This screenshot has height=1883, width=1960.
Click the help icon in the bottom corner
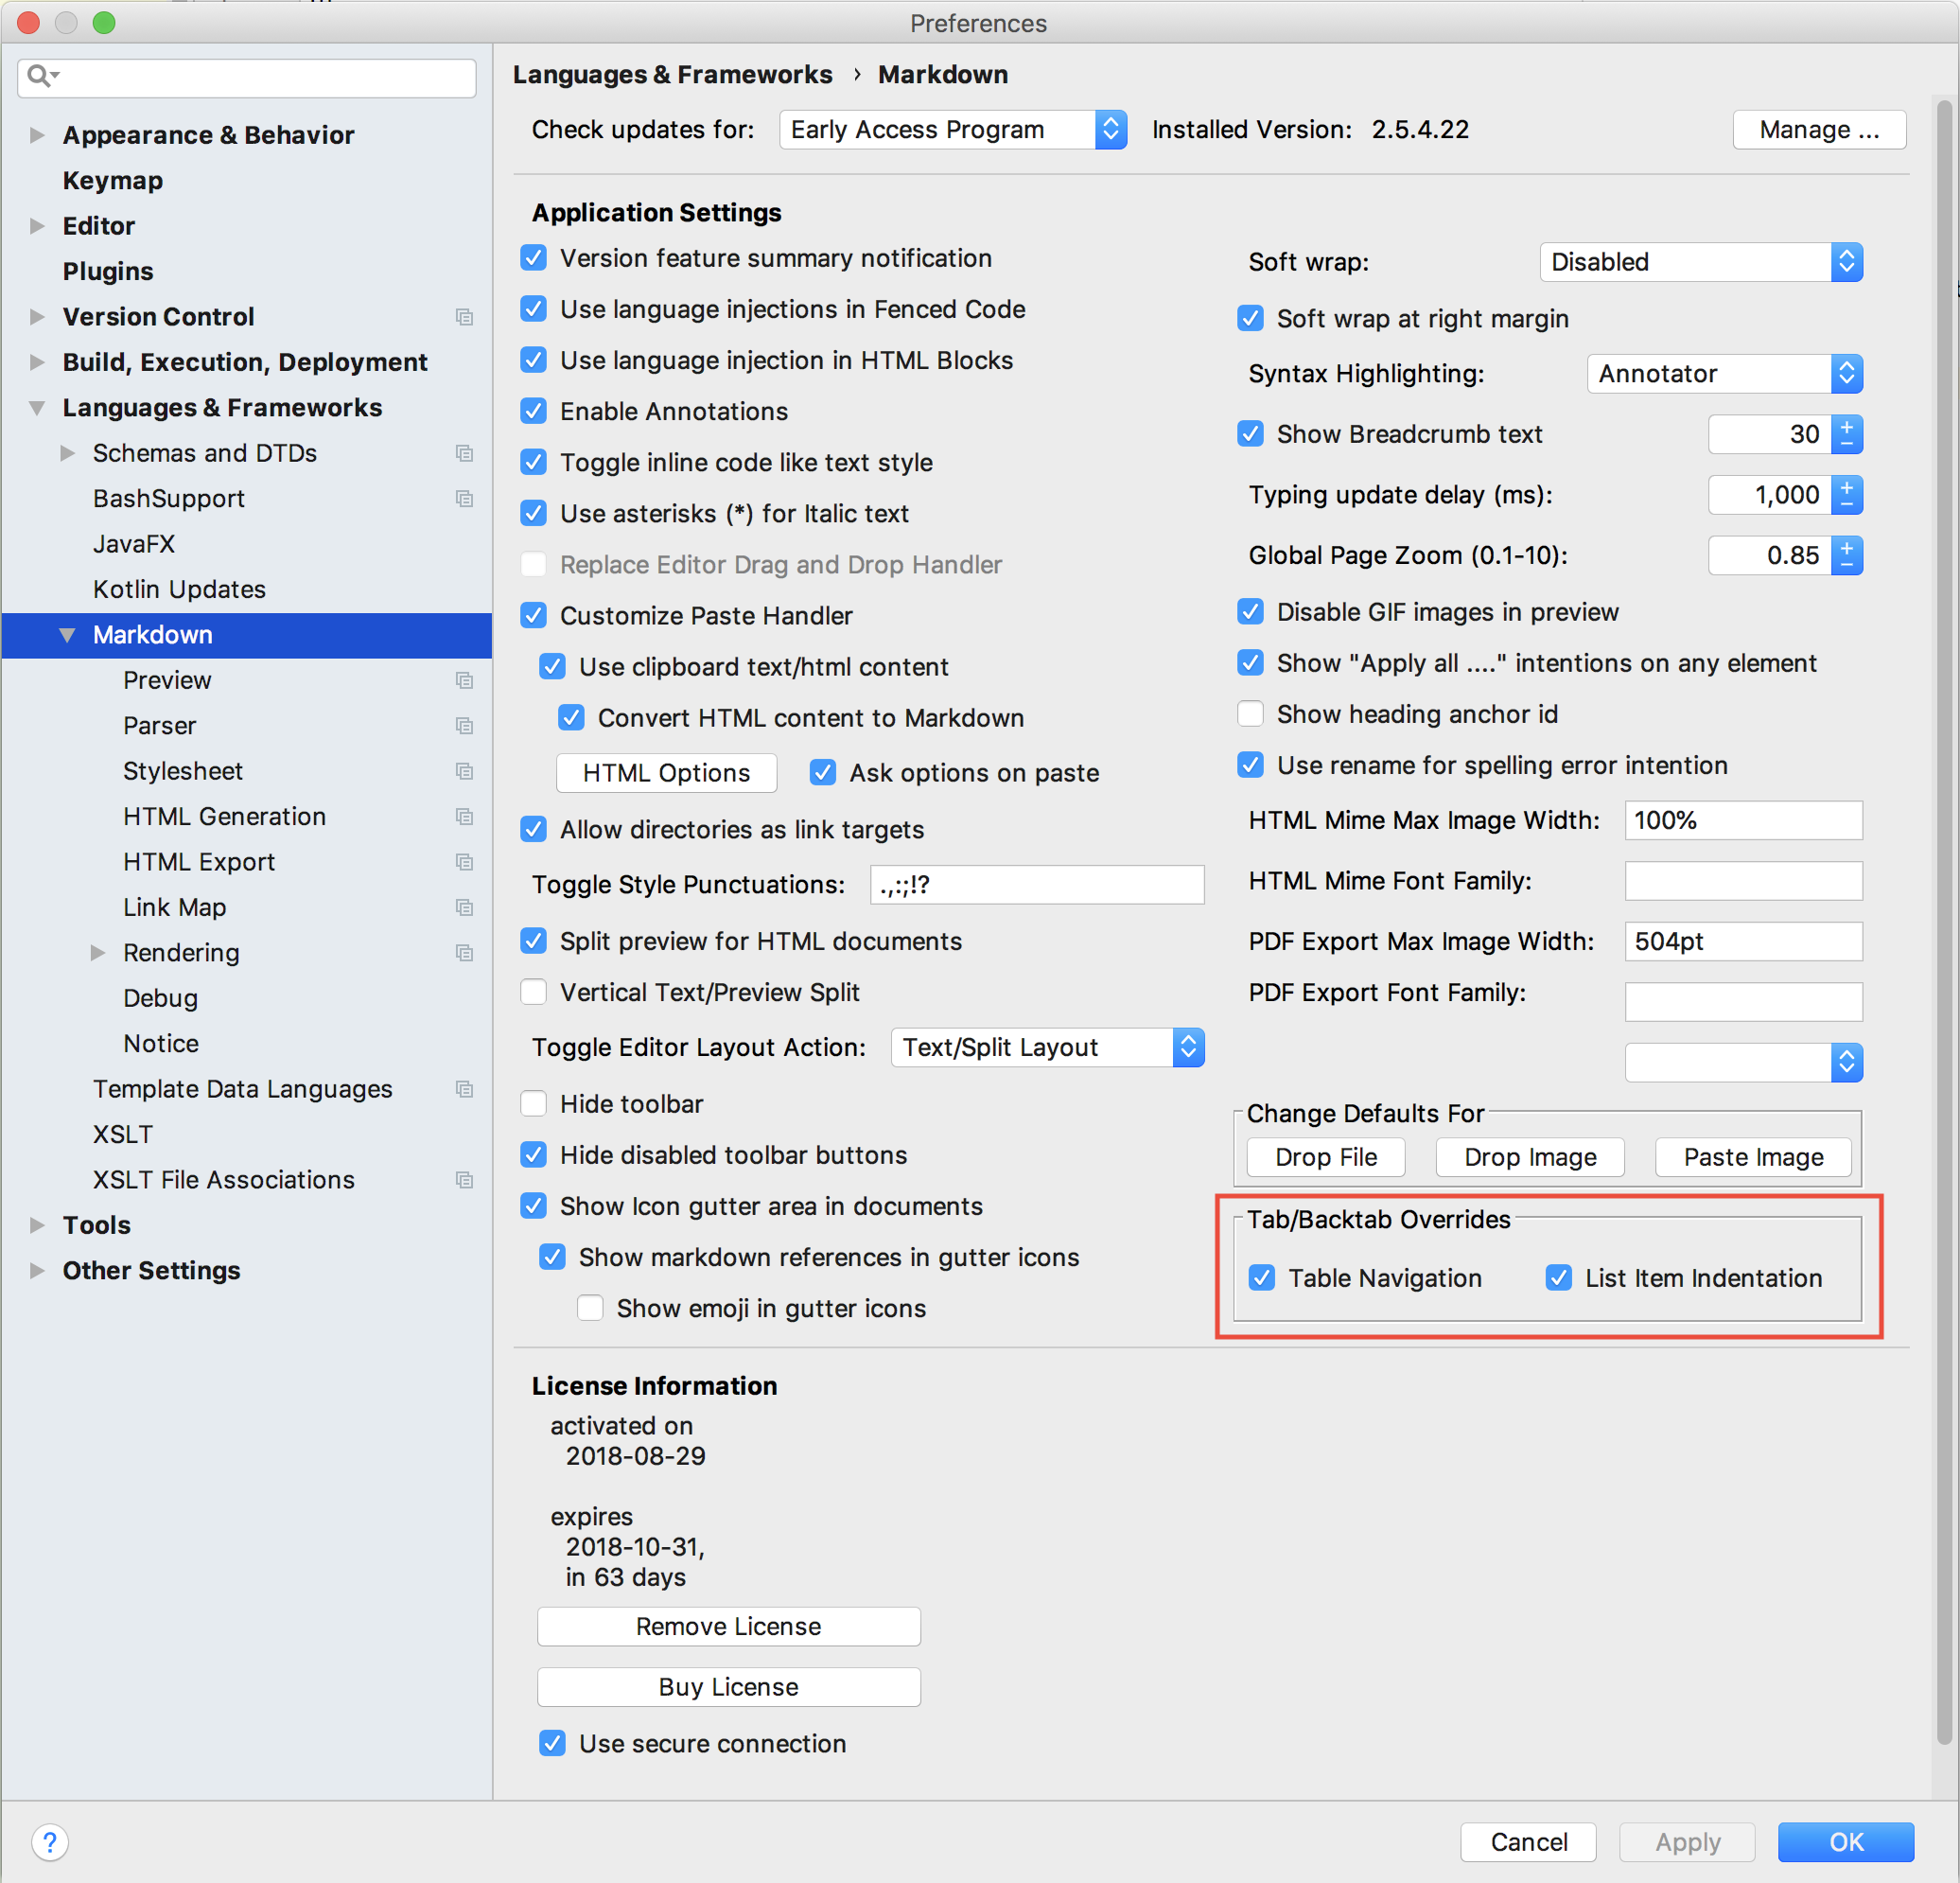pyautogui.click(x=50, y=1841)
